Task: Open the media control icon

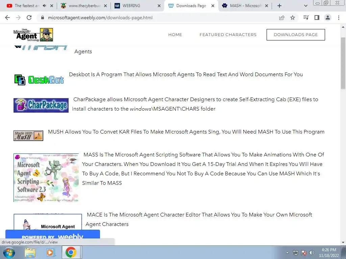Action: [x=306, y=18]
